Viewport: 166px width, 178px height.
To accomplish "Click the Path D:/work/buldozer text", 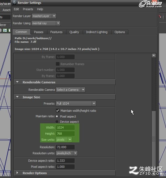I will [33, 38].
